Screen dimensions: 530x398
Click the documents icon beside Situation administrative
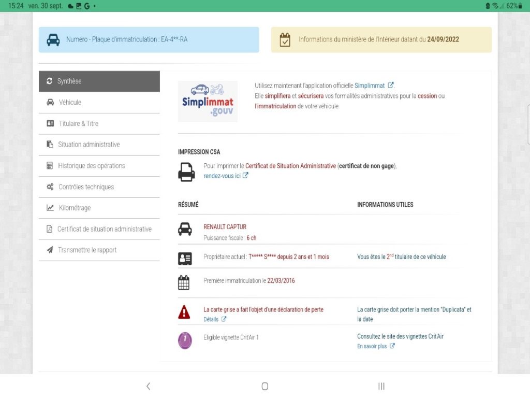coord(50,144)
